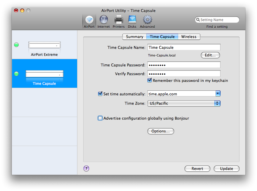
Task: Click the Time Capsule Password field
Action: coord(184,65)
